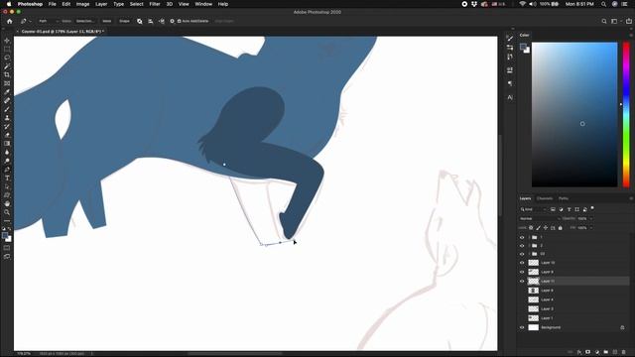Click the Home icon in options bar

click(10, 21)
